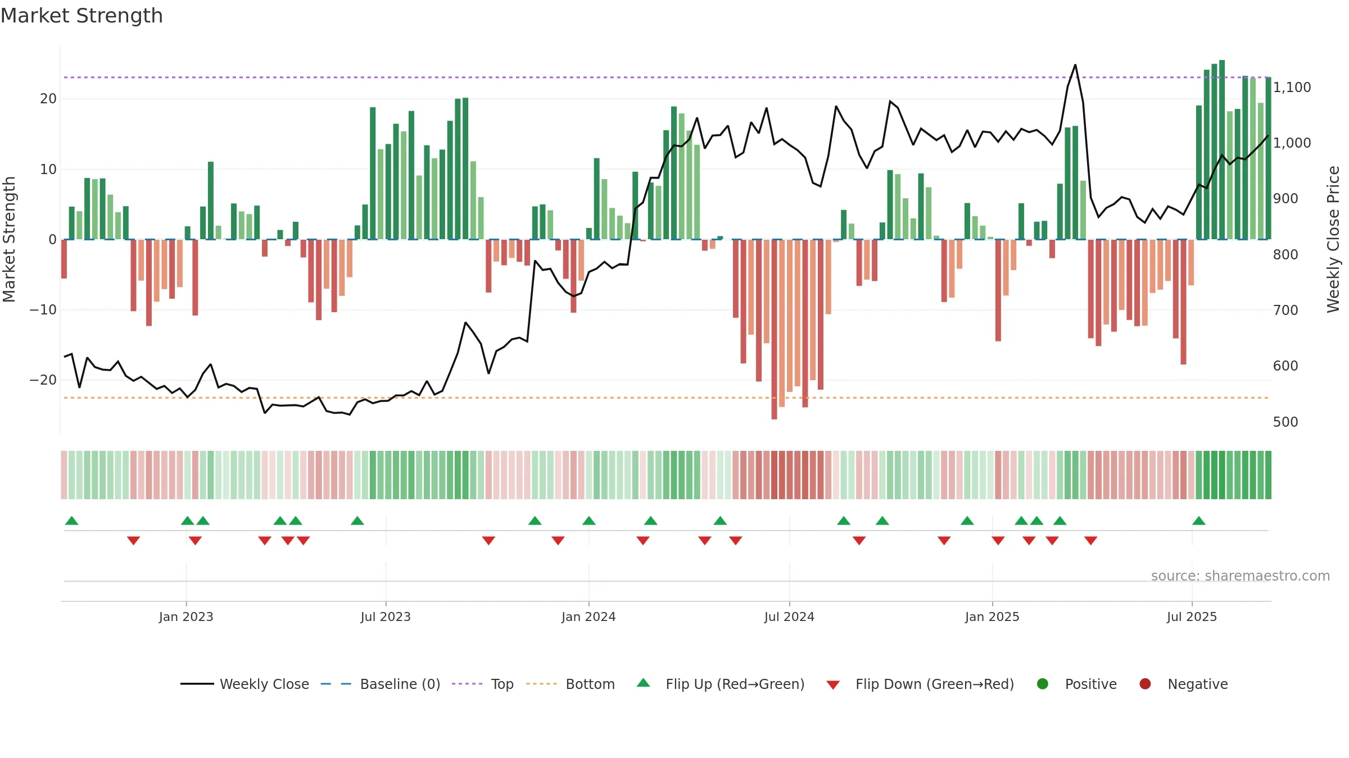Click the Flip Up (Red→Green) legend label
This screenshot has height=758, width=1349.
pyautogui.click(x=735, y=684)
